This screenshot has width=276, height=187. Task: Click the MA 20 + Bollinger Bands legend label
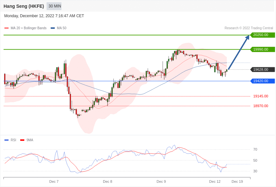click(29, 28)
